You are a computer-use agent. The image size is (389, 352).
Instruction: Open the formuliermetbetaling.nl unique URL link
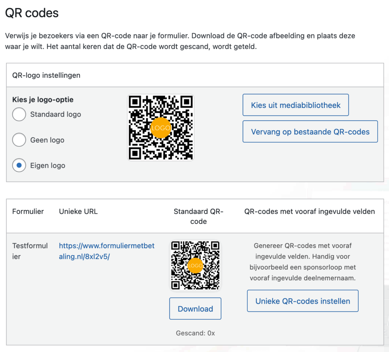coord(107,251)
